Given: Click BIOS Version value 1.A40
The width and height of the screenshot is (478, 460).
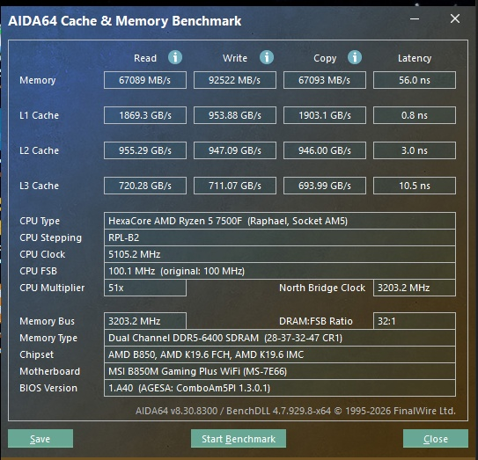Looking at the screenshot, I should coord(280,388).
